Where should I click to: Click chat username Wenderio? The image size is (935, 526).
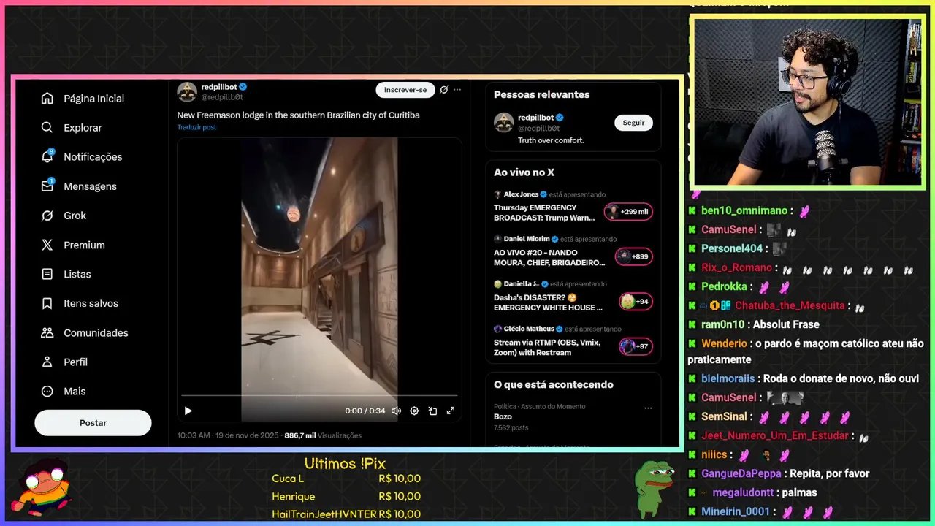724,343
